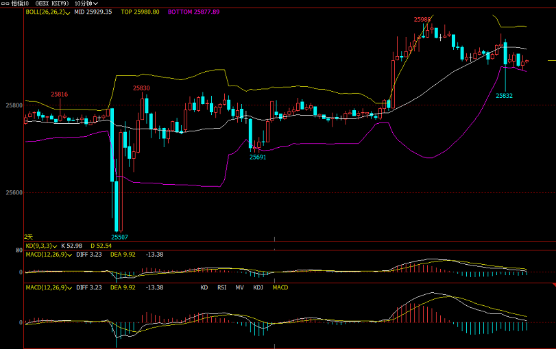Select the MV indicator tab
The width and height of the screenshot is (556, 349).
pyautogui.click(x=240, y=287)
